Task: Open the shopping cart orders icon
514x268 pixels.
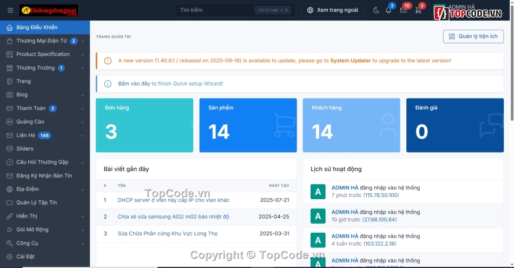Action: coord(418,10)
